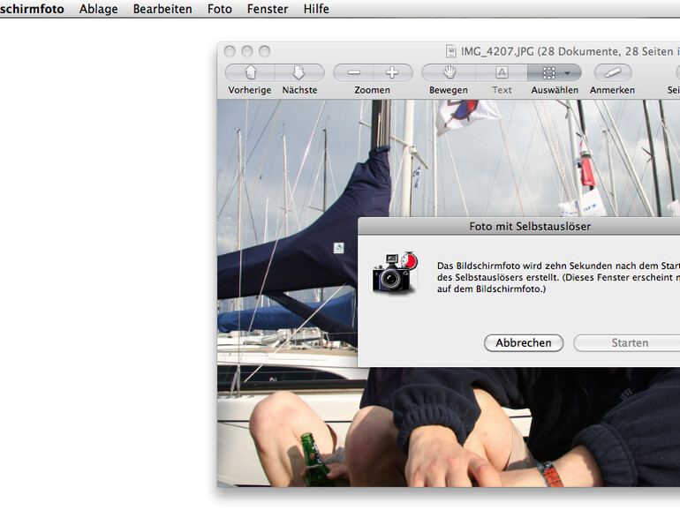Click the zoom button of preview window
Screen dimensions: 680x510
265,51
